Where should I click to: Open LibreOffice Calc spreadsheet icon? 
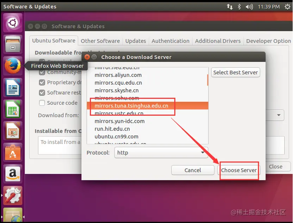coord(13,109)
